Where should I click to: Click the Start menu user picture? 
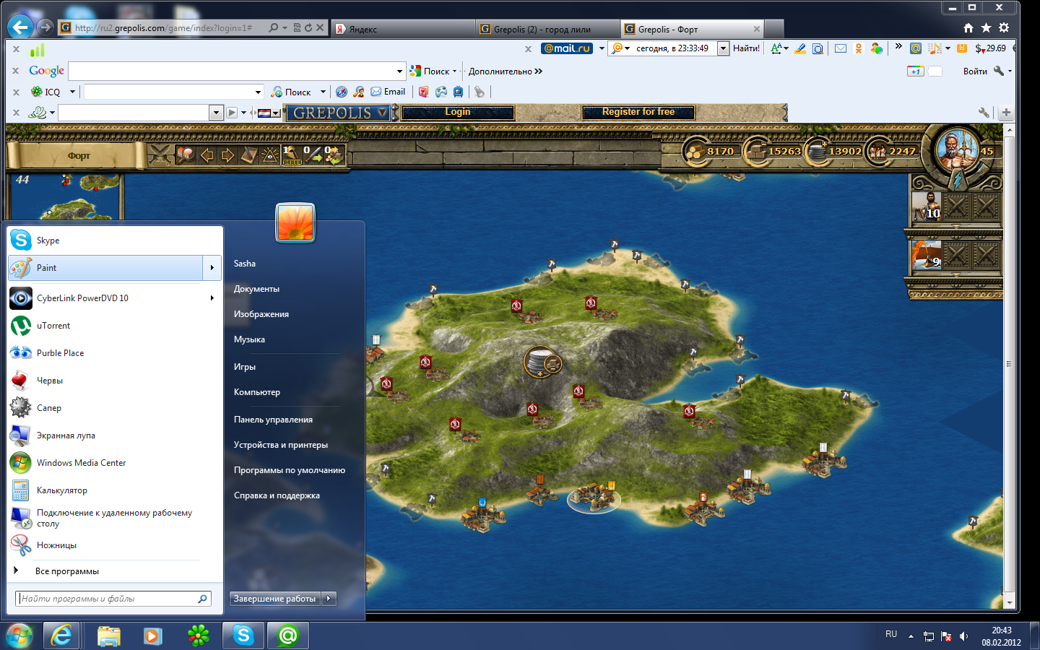(x=295, y=222)
